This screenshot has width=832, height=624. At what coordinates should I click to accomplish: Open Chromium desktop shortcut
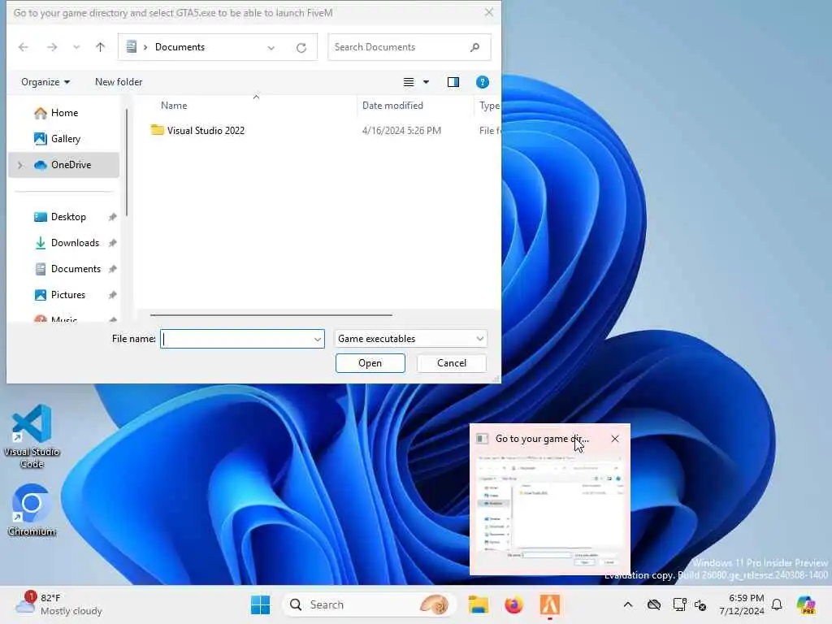coord(32,510)
